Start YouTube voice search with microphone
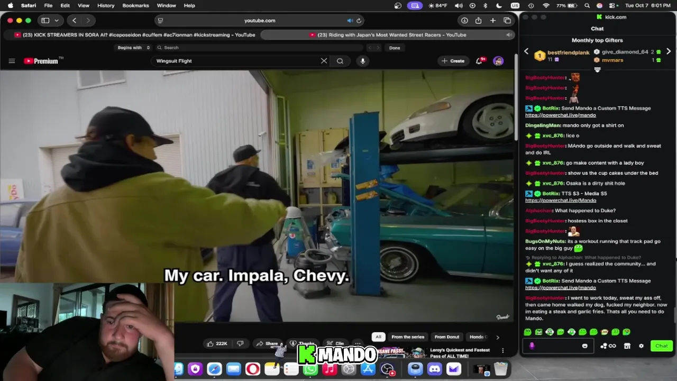677x381 pixels. coord(363,61)
